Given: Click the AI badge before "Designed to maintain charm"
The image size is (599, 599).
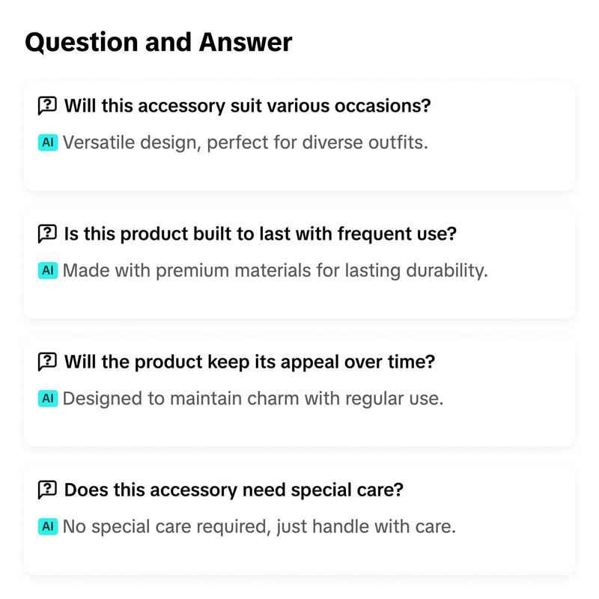Looking at the screenshot, I should pos(48,398).
